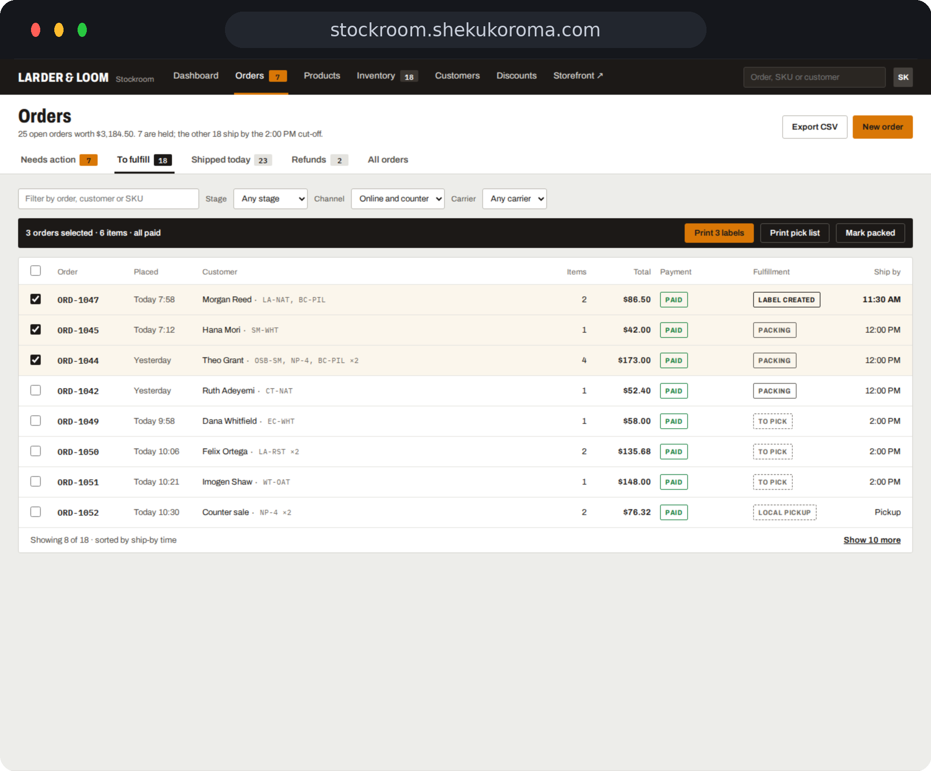Click the Larder & Loom logo
931x771 pixels.
click(x=63, y=78)
